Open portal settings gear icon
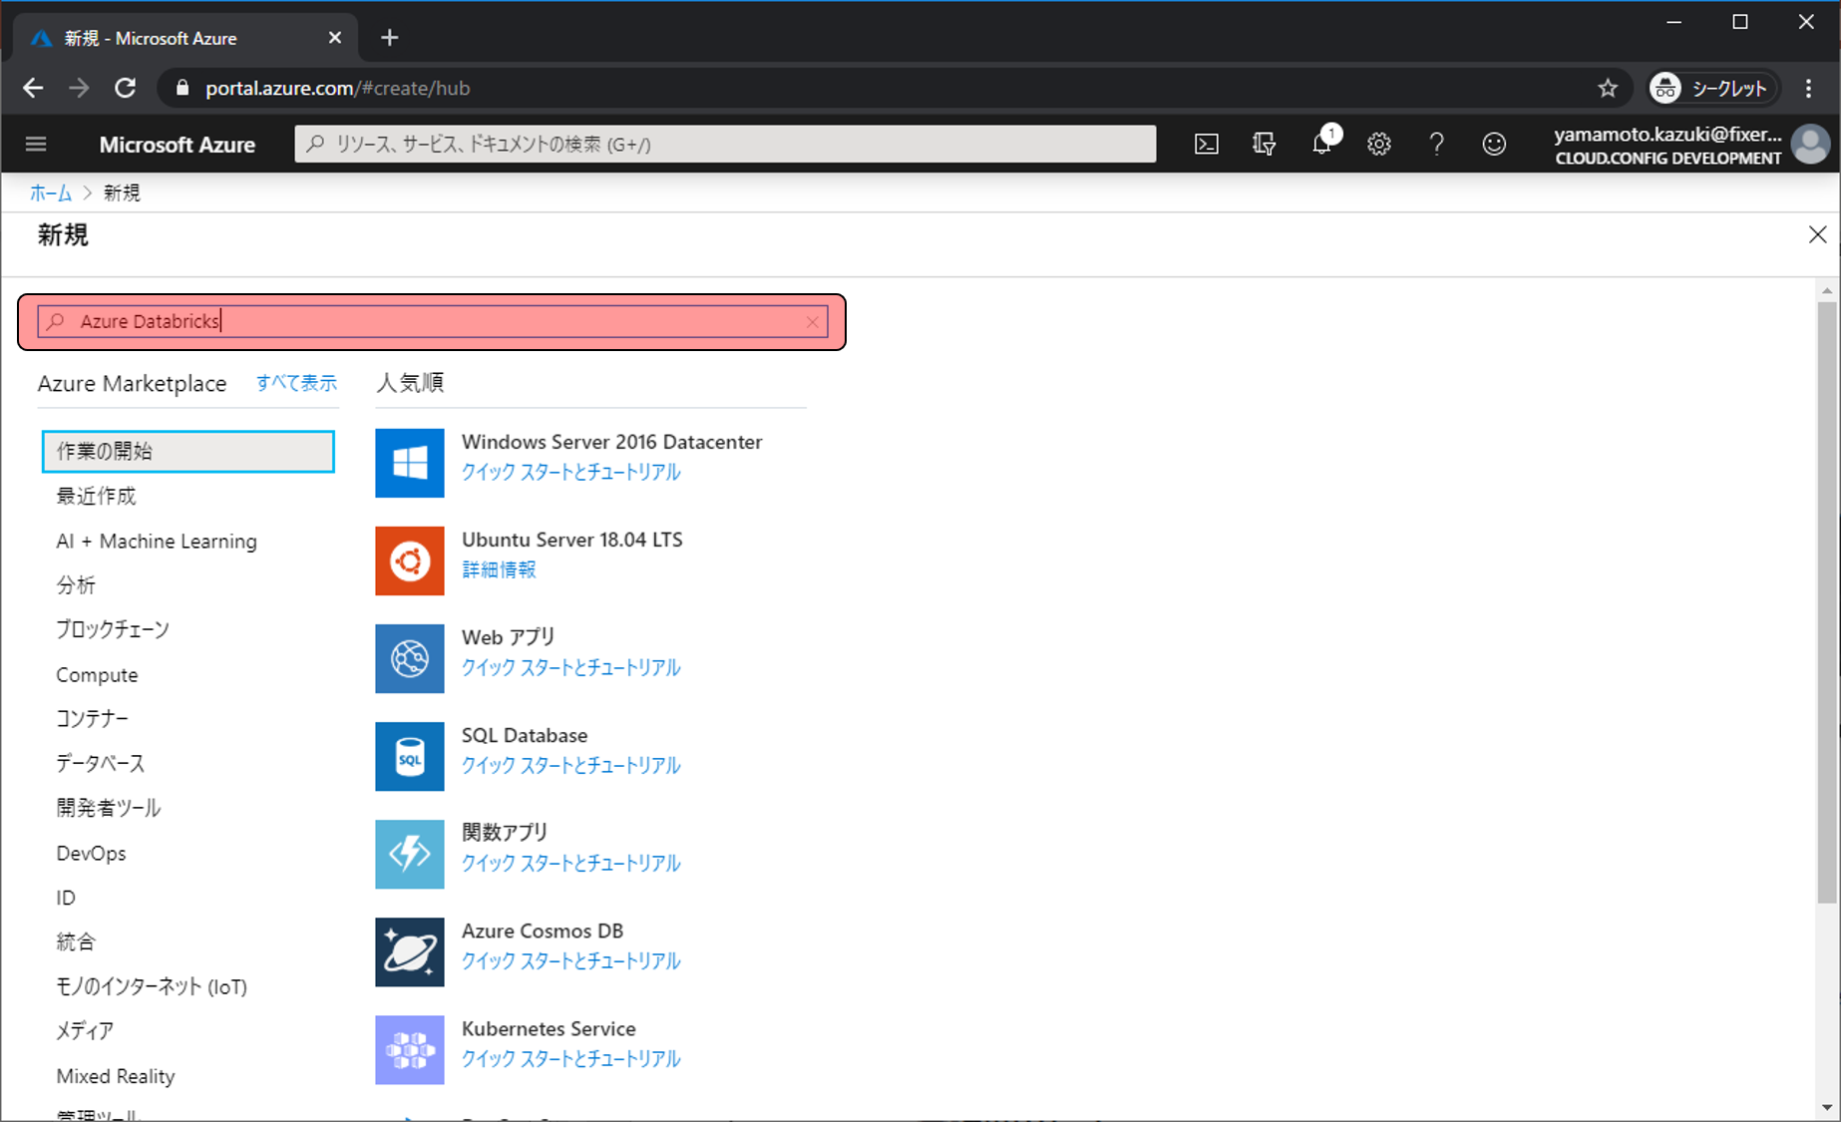 click(x=1378, y=145)
